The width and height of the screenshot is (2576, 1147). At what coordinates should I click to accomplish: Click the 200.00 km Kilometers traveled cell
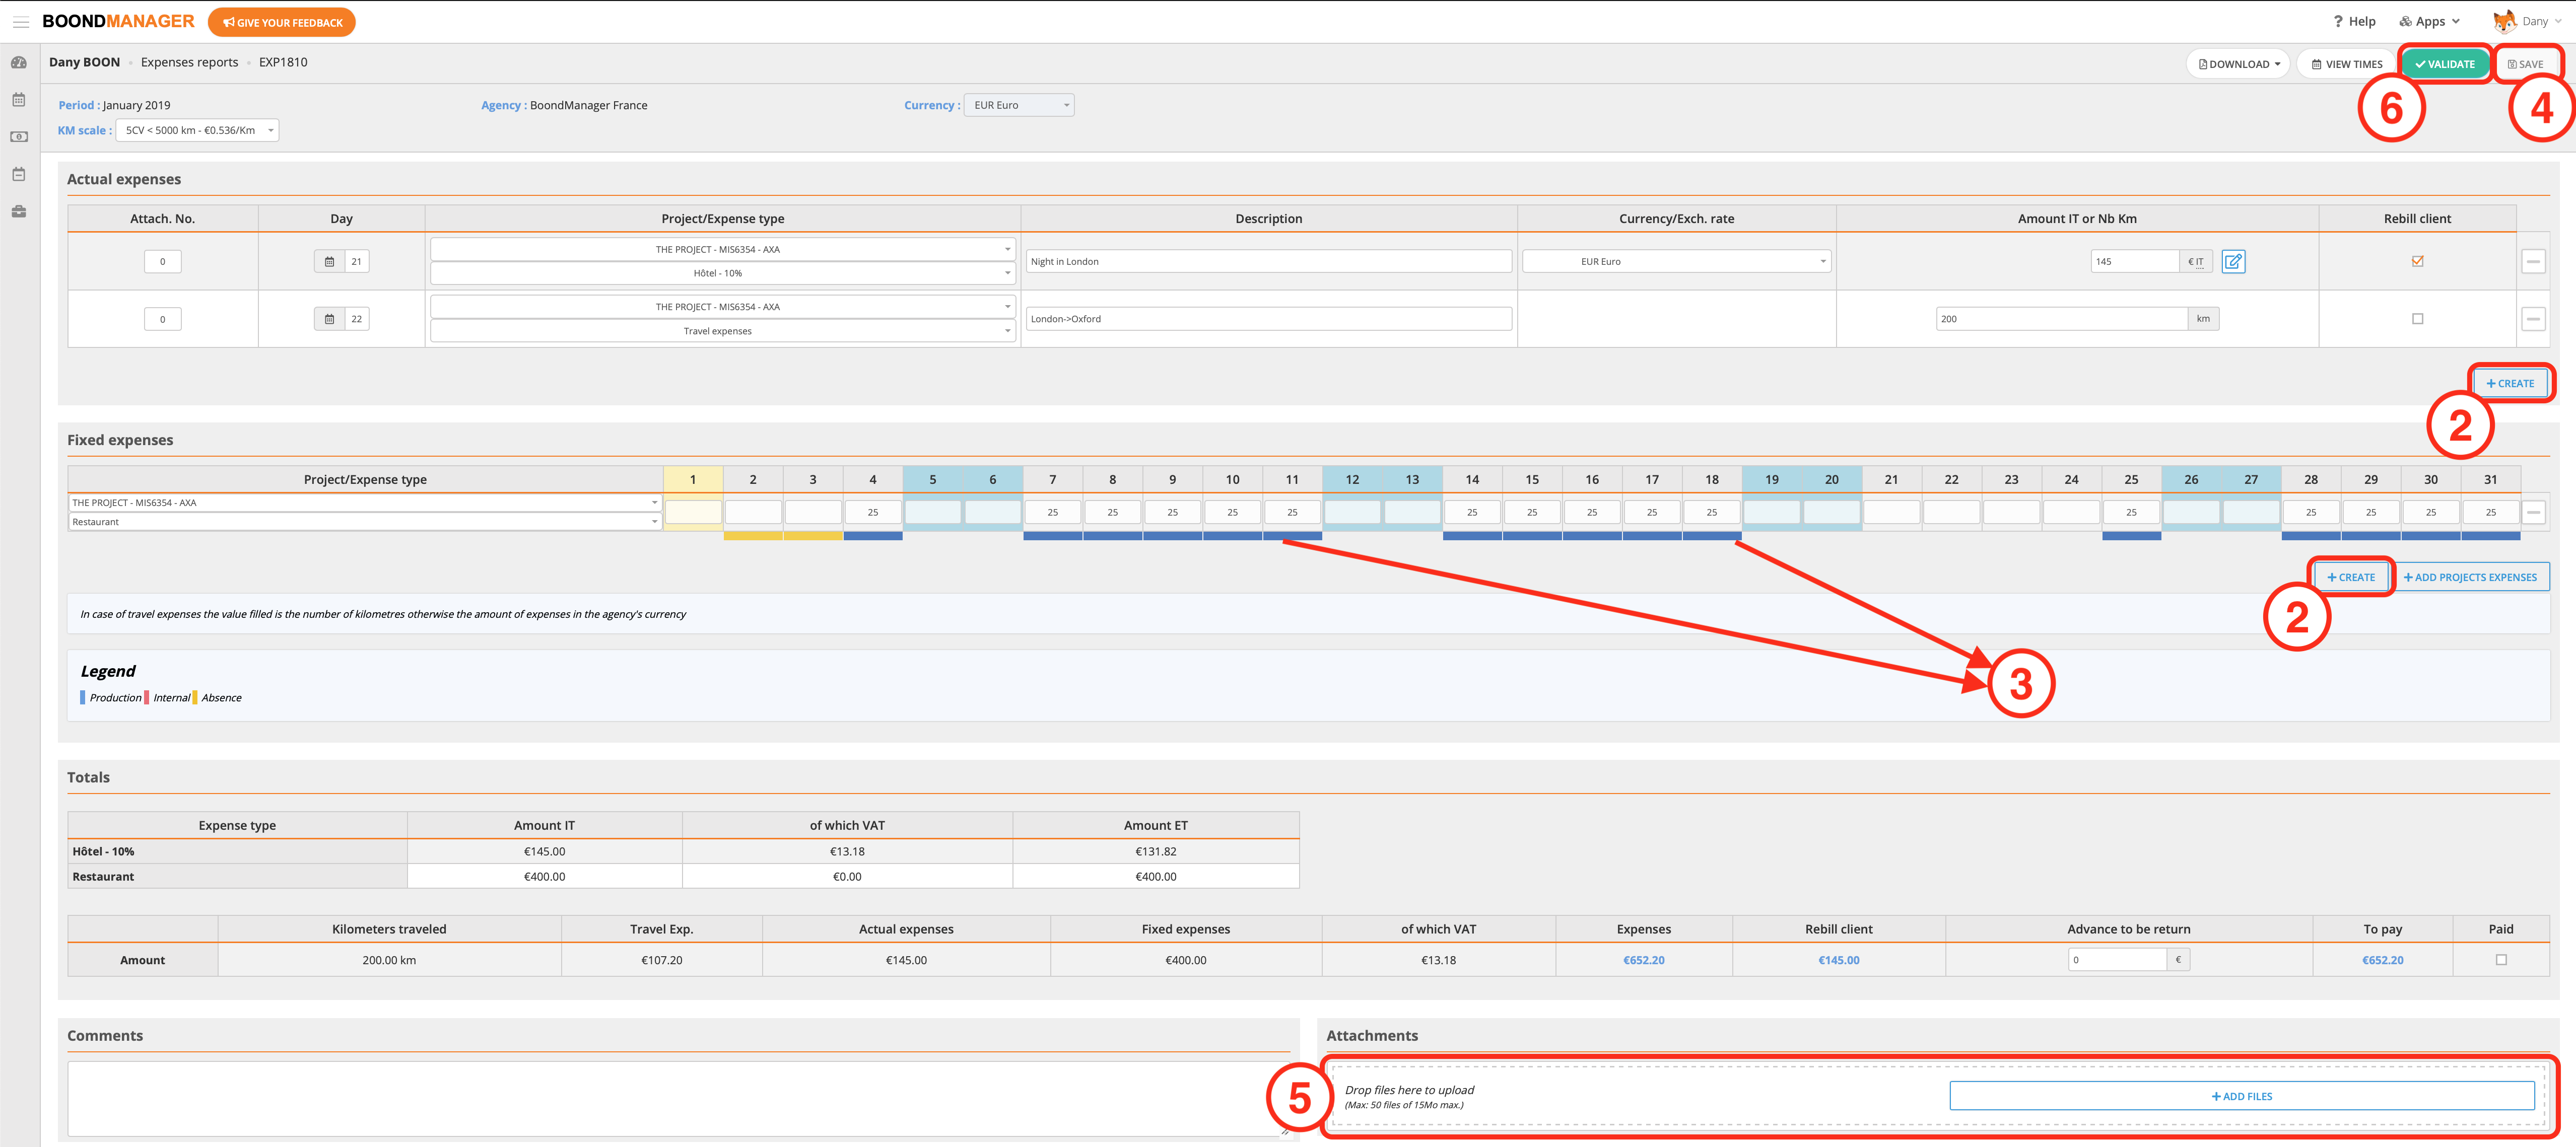(x=389, y=960)
